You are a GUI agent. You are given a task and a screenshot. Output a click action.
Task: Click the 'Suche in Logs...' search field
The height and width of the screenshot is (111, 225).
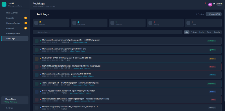107,32
